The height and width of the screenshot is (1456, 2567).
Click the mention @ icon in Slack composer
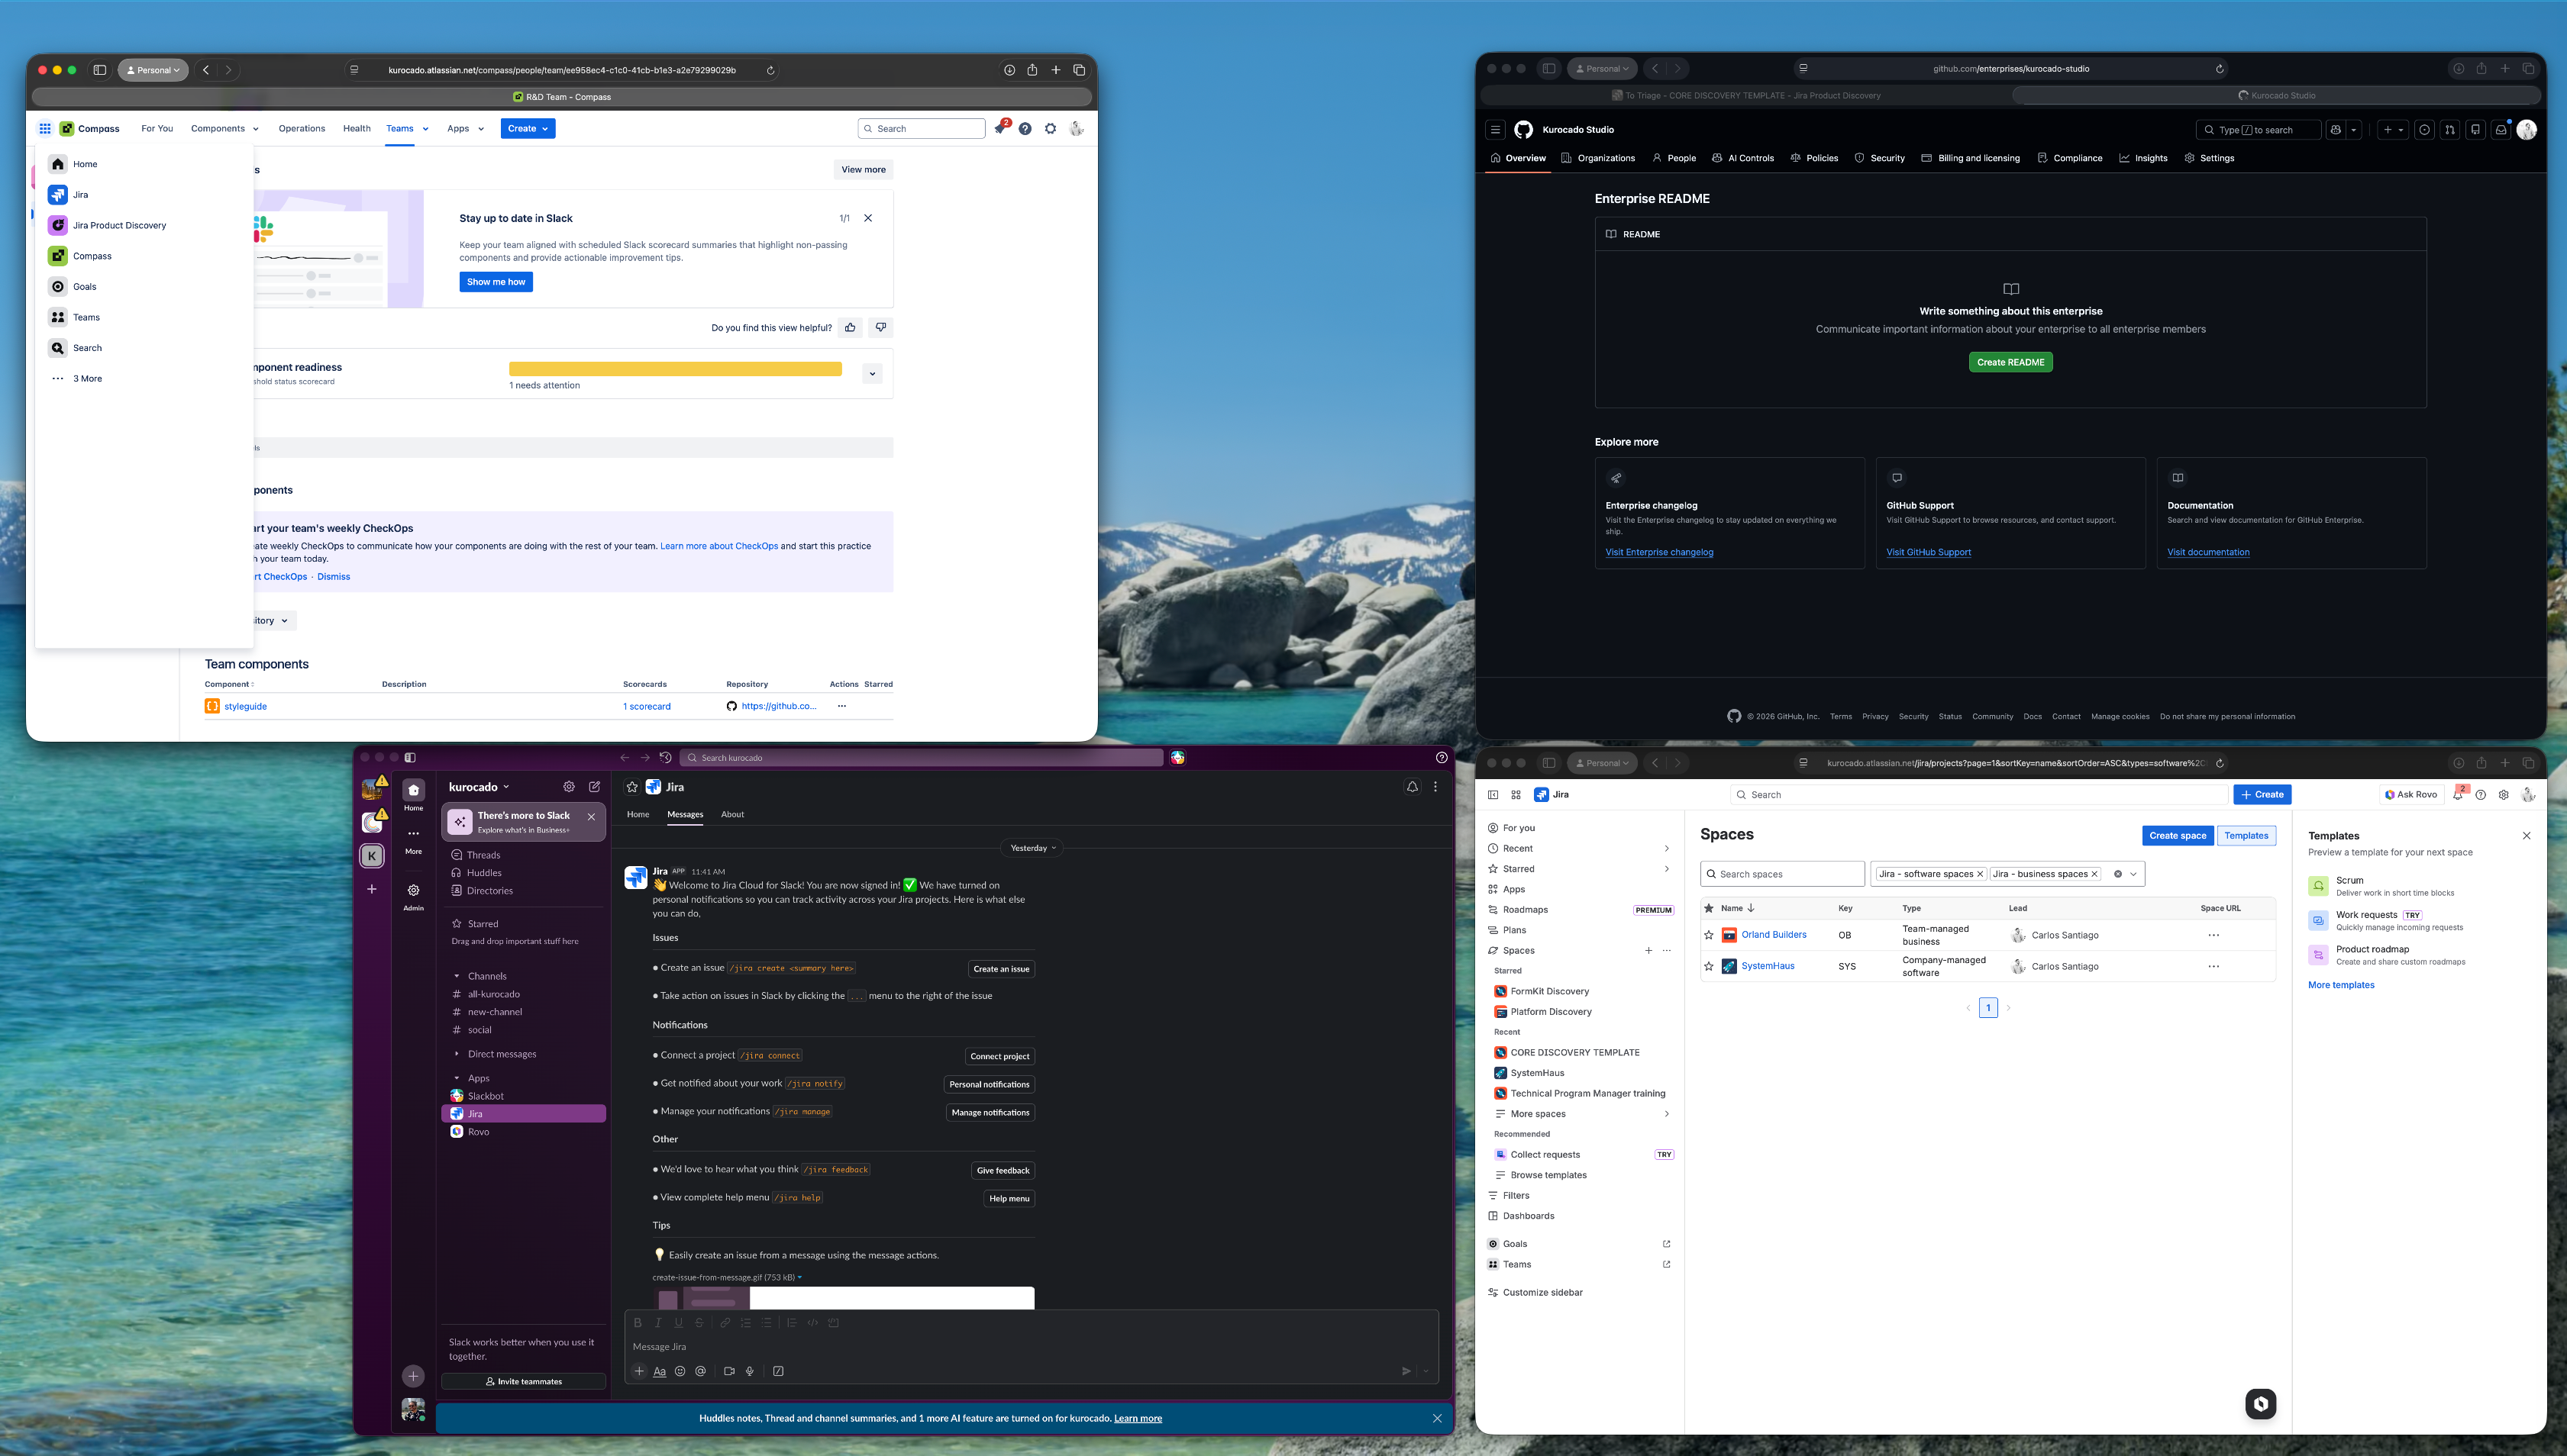[700, 1371]
